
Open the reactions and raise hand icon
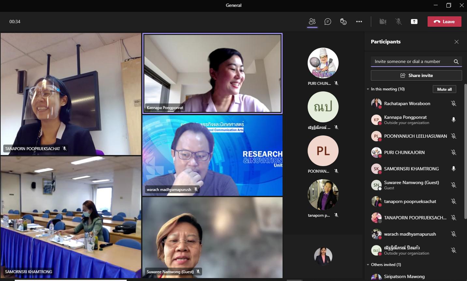343,22
